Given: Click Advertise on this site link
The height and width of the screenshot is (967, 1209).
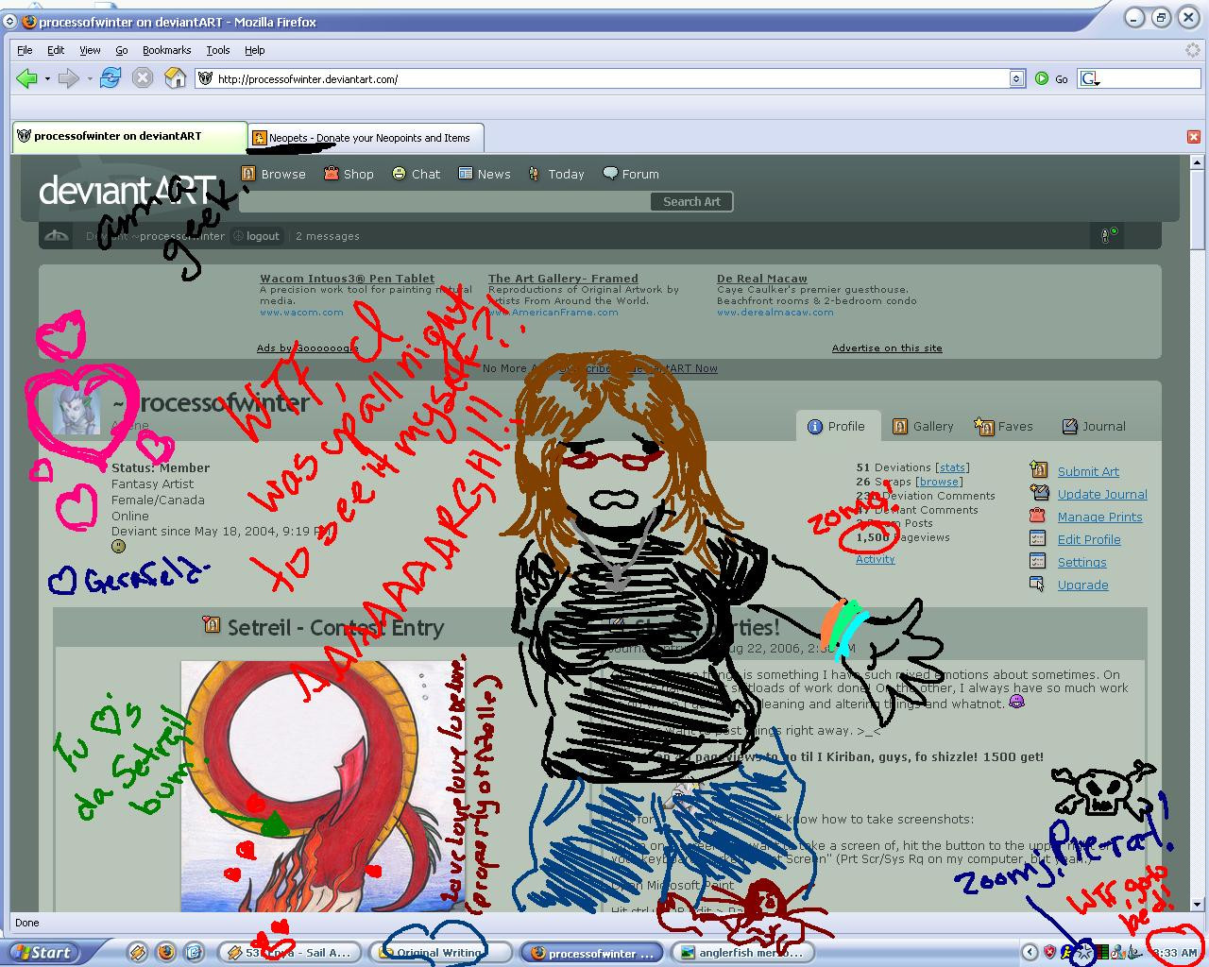Looking at the screenshot, I should (x=887, y=348).
